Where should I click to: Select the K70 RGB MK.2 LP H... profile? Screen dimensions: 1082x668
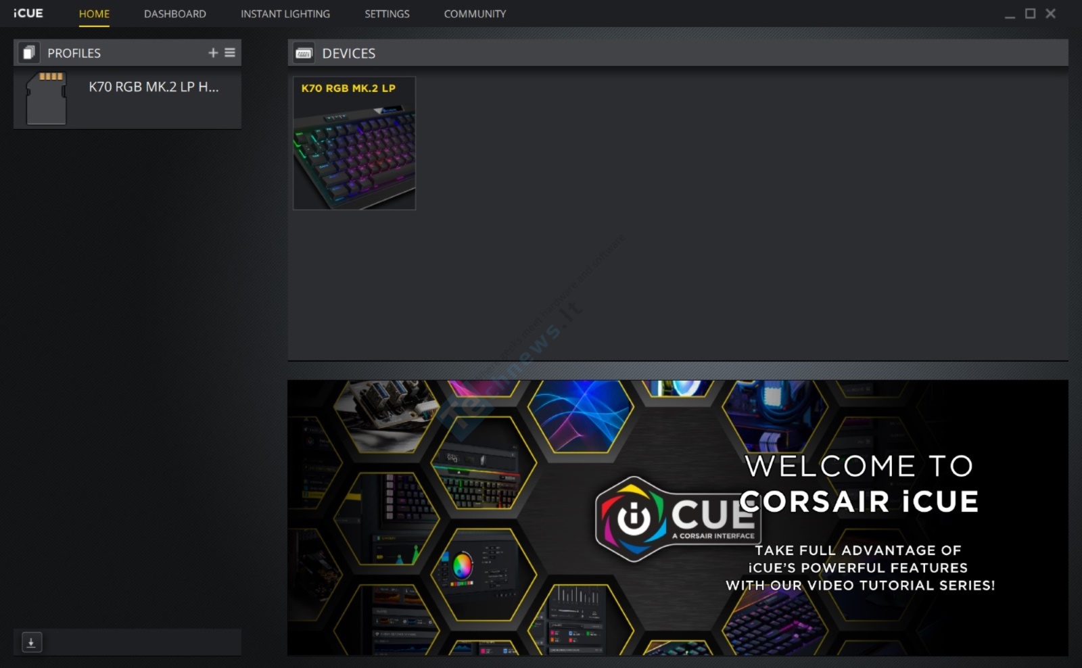pos(127,99)
